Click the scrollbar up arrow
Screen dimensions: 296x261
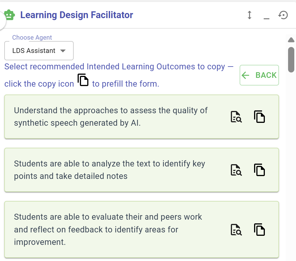click(x=291, y=40)
